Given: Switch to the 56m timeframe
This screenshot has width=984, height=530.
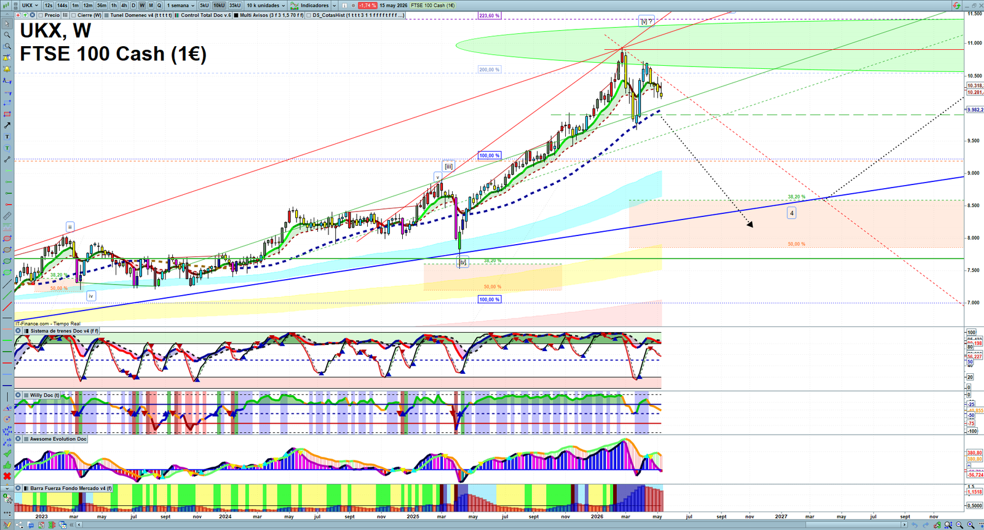Looking at the screenshot, I should click(101, 6).
